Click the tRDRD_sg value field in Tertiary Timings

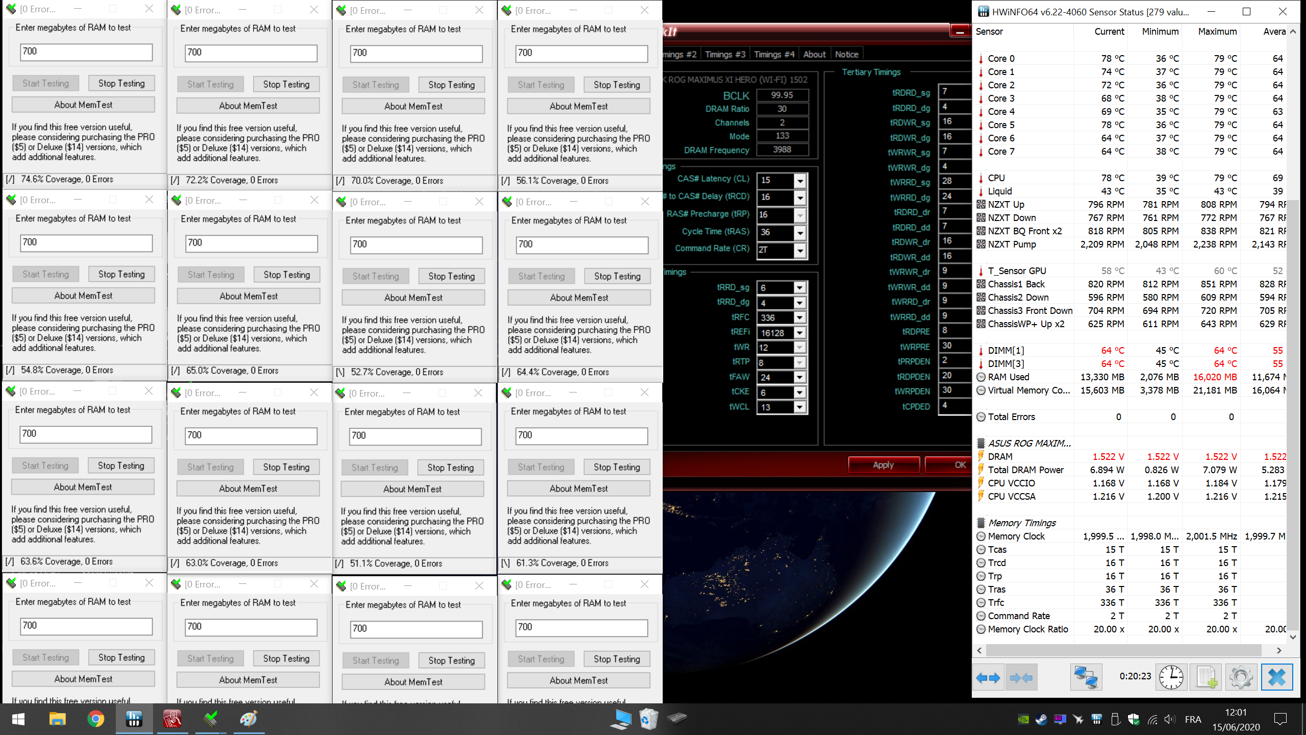[955, 92]
